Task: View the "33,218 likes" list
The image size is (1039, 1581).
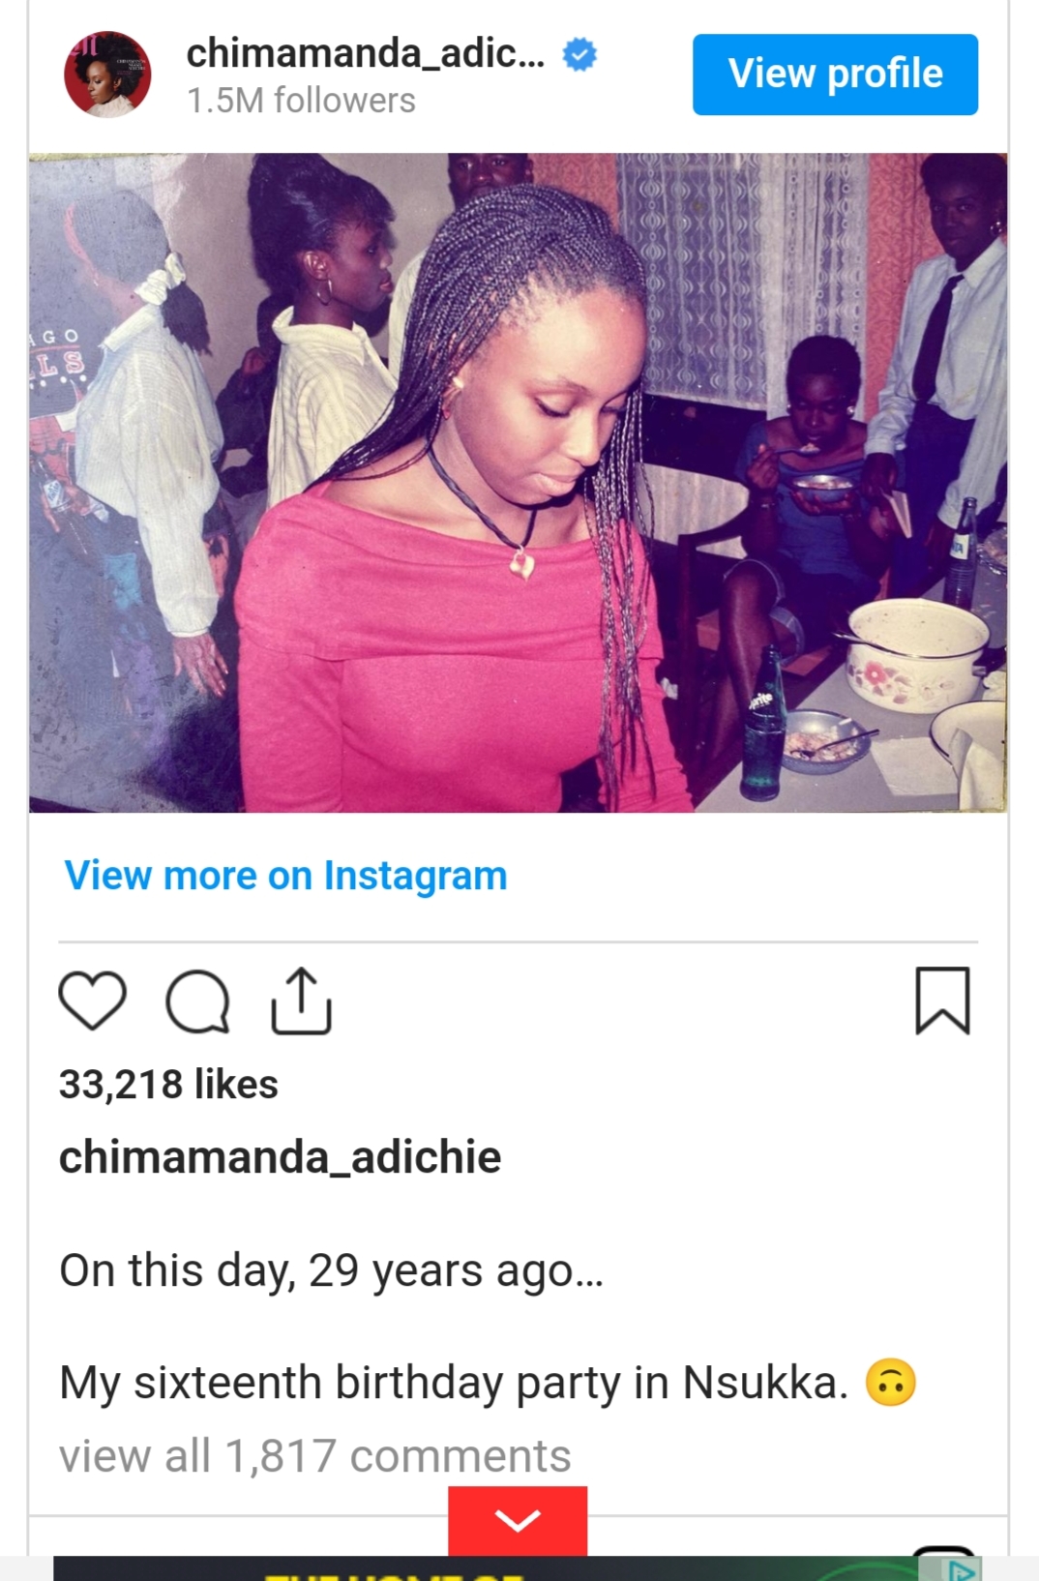Action: tap(168, 1085)
